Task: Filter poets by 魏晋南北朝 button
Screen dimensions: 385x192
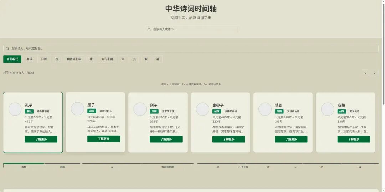Action: click(x=74, y=59)
